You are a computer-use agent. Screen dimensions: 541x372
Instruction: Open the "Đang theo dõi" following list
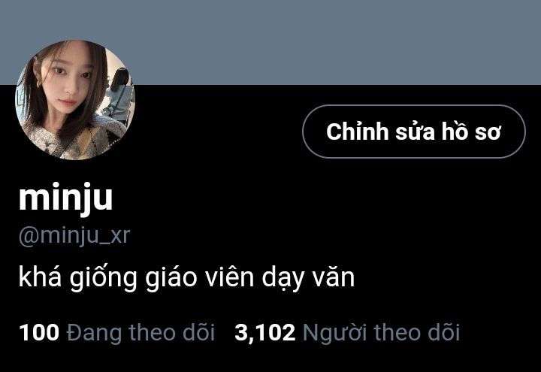141,333
